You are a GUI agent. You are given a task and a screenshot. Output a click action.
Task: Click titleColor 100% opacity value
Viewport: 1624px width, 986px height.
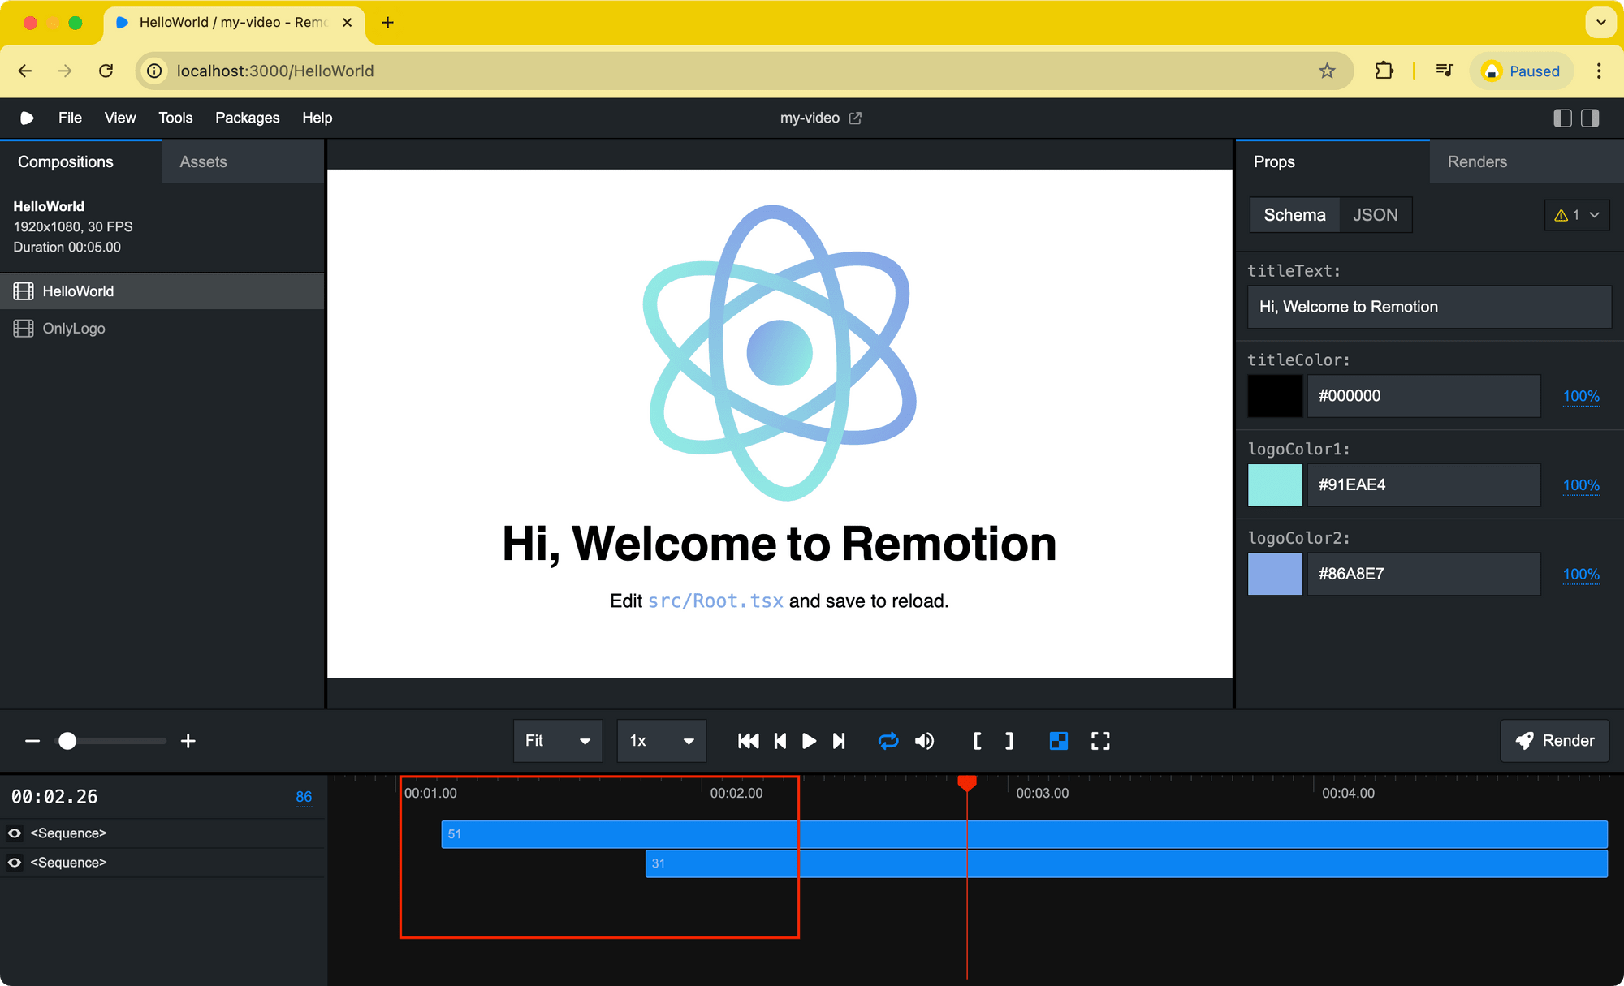pos(1581,396)
